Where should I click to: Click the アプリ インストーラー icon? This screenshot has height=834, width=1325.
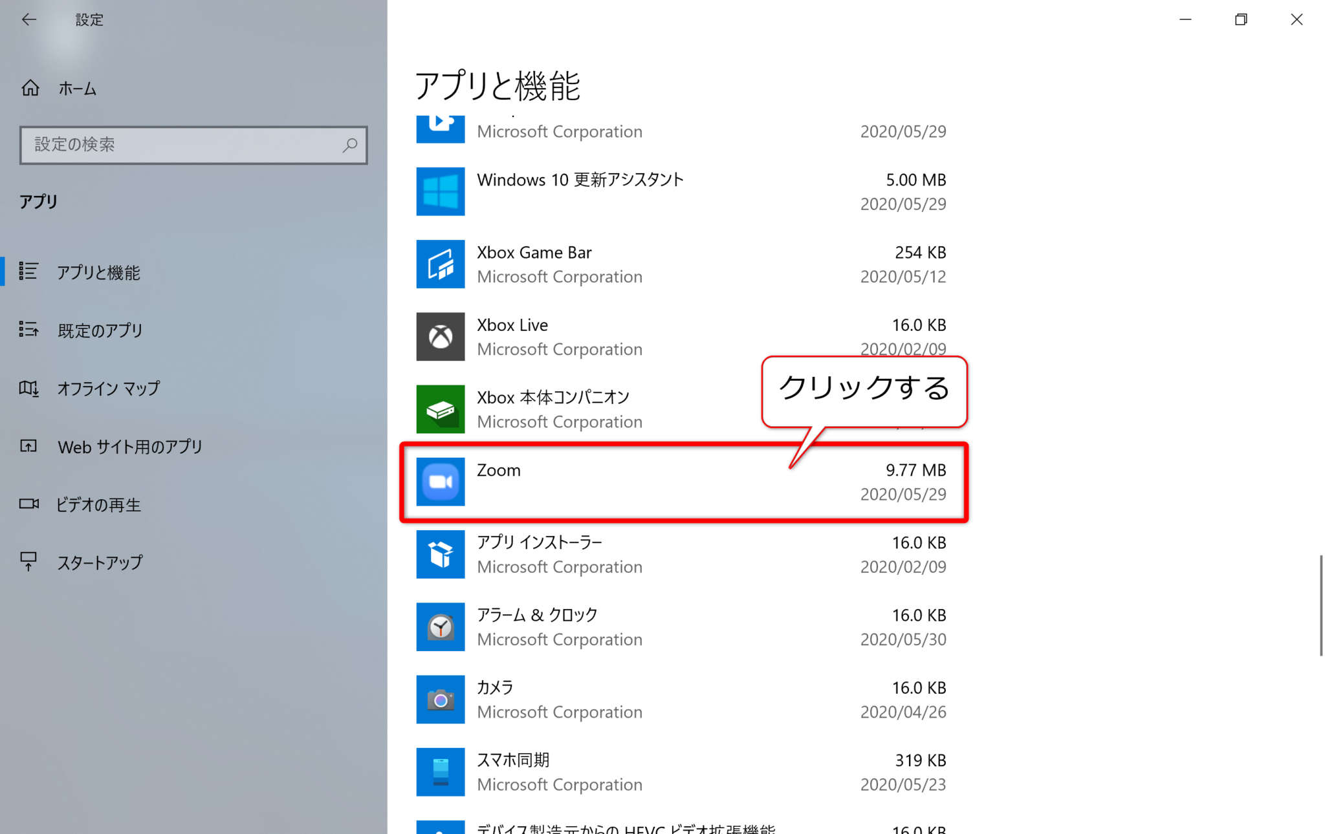click(441, 554)
